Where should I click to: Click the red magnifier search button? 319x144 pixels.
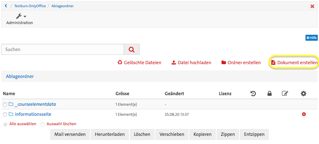[x=132, y=49]
